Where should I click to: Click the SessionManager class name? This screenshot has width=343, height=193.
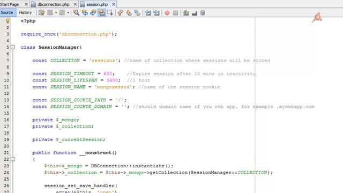coord(59,47)
